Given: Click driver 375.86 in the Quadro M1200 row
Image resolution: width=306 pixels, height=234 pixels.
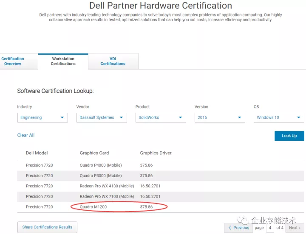Looking at the screenshot, I should [146, 207].
